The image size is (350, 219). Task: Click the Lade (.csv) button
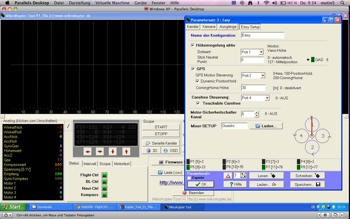[x=167, y=172]
